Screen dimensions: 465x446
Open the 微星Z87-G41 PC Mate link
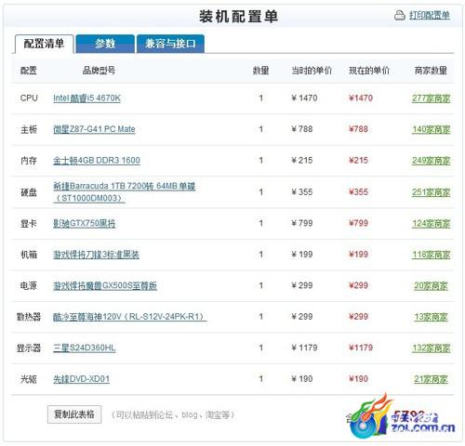94,129
